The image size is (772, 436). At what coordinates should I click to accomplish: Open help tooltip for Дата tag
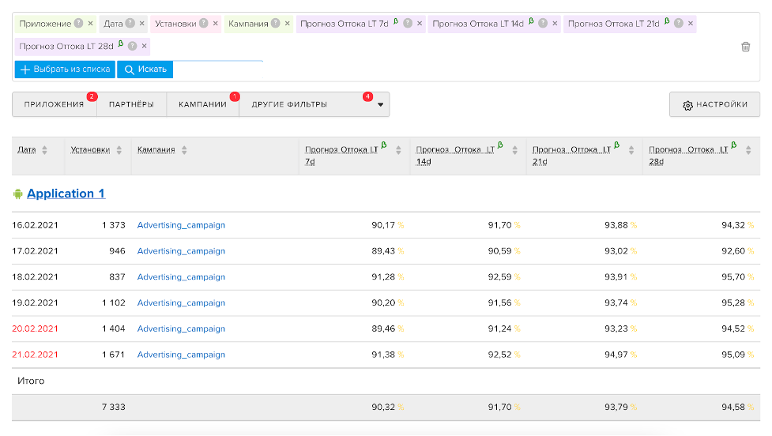tap(130, 23)
